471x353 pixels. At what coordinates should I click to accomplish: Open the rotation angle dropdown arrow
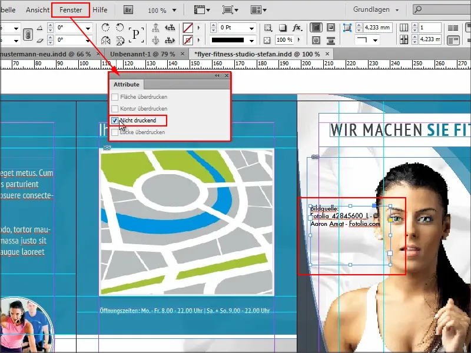(x=88, y=28)
